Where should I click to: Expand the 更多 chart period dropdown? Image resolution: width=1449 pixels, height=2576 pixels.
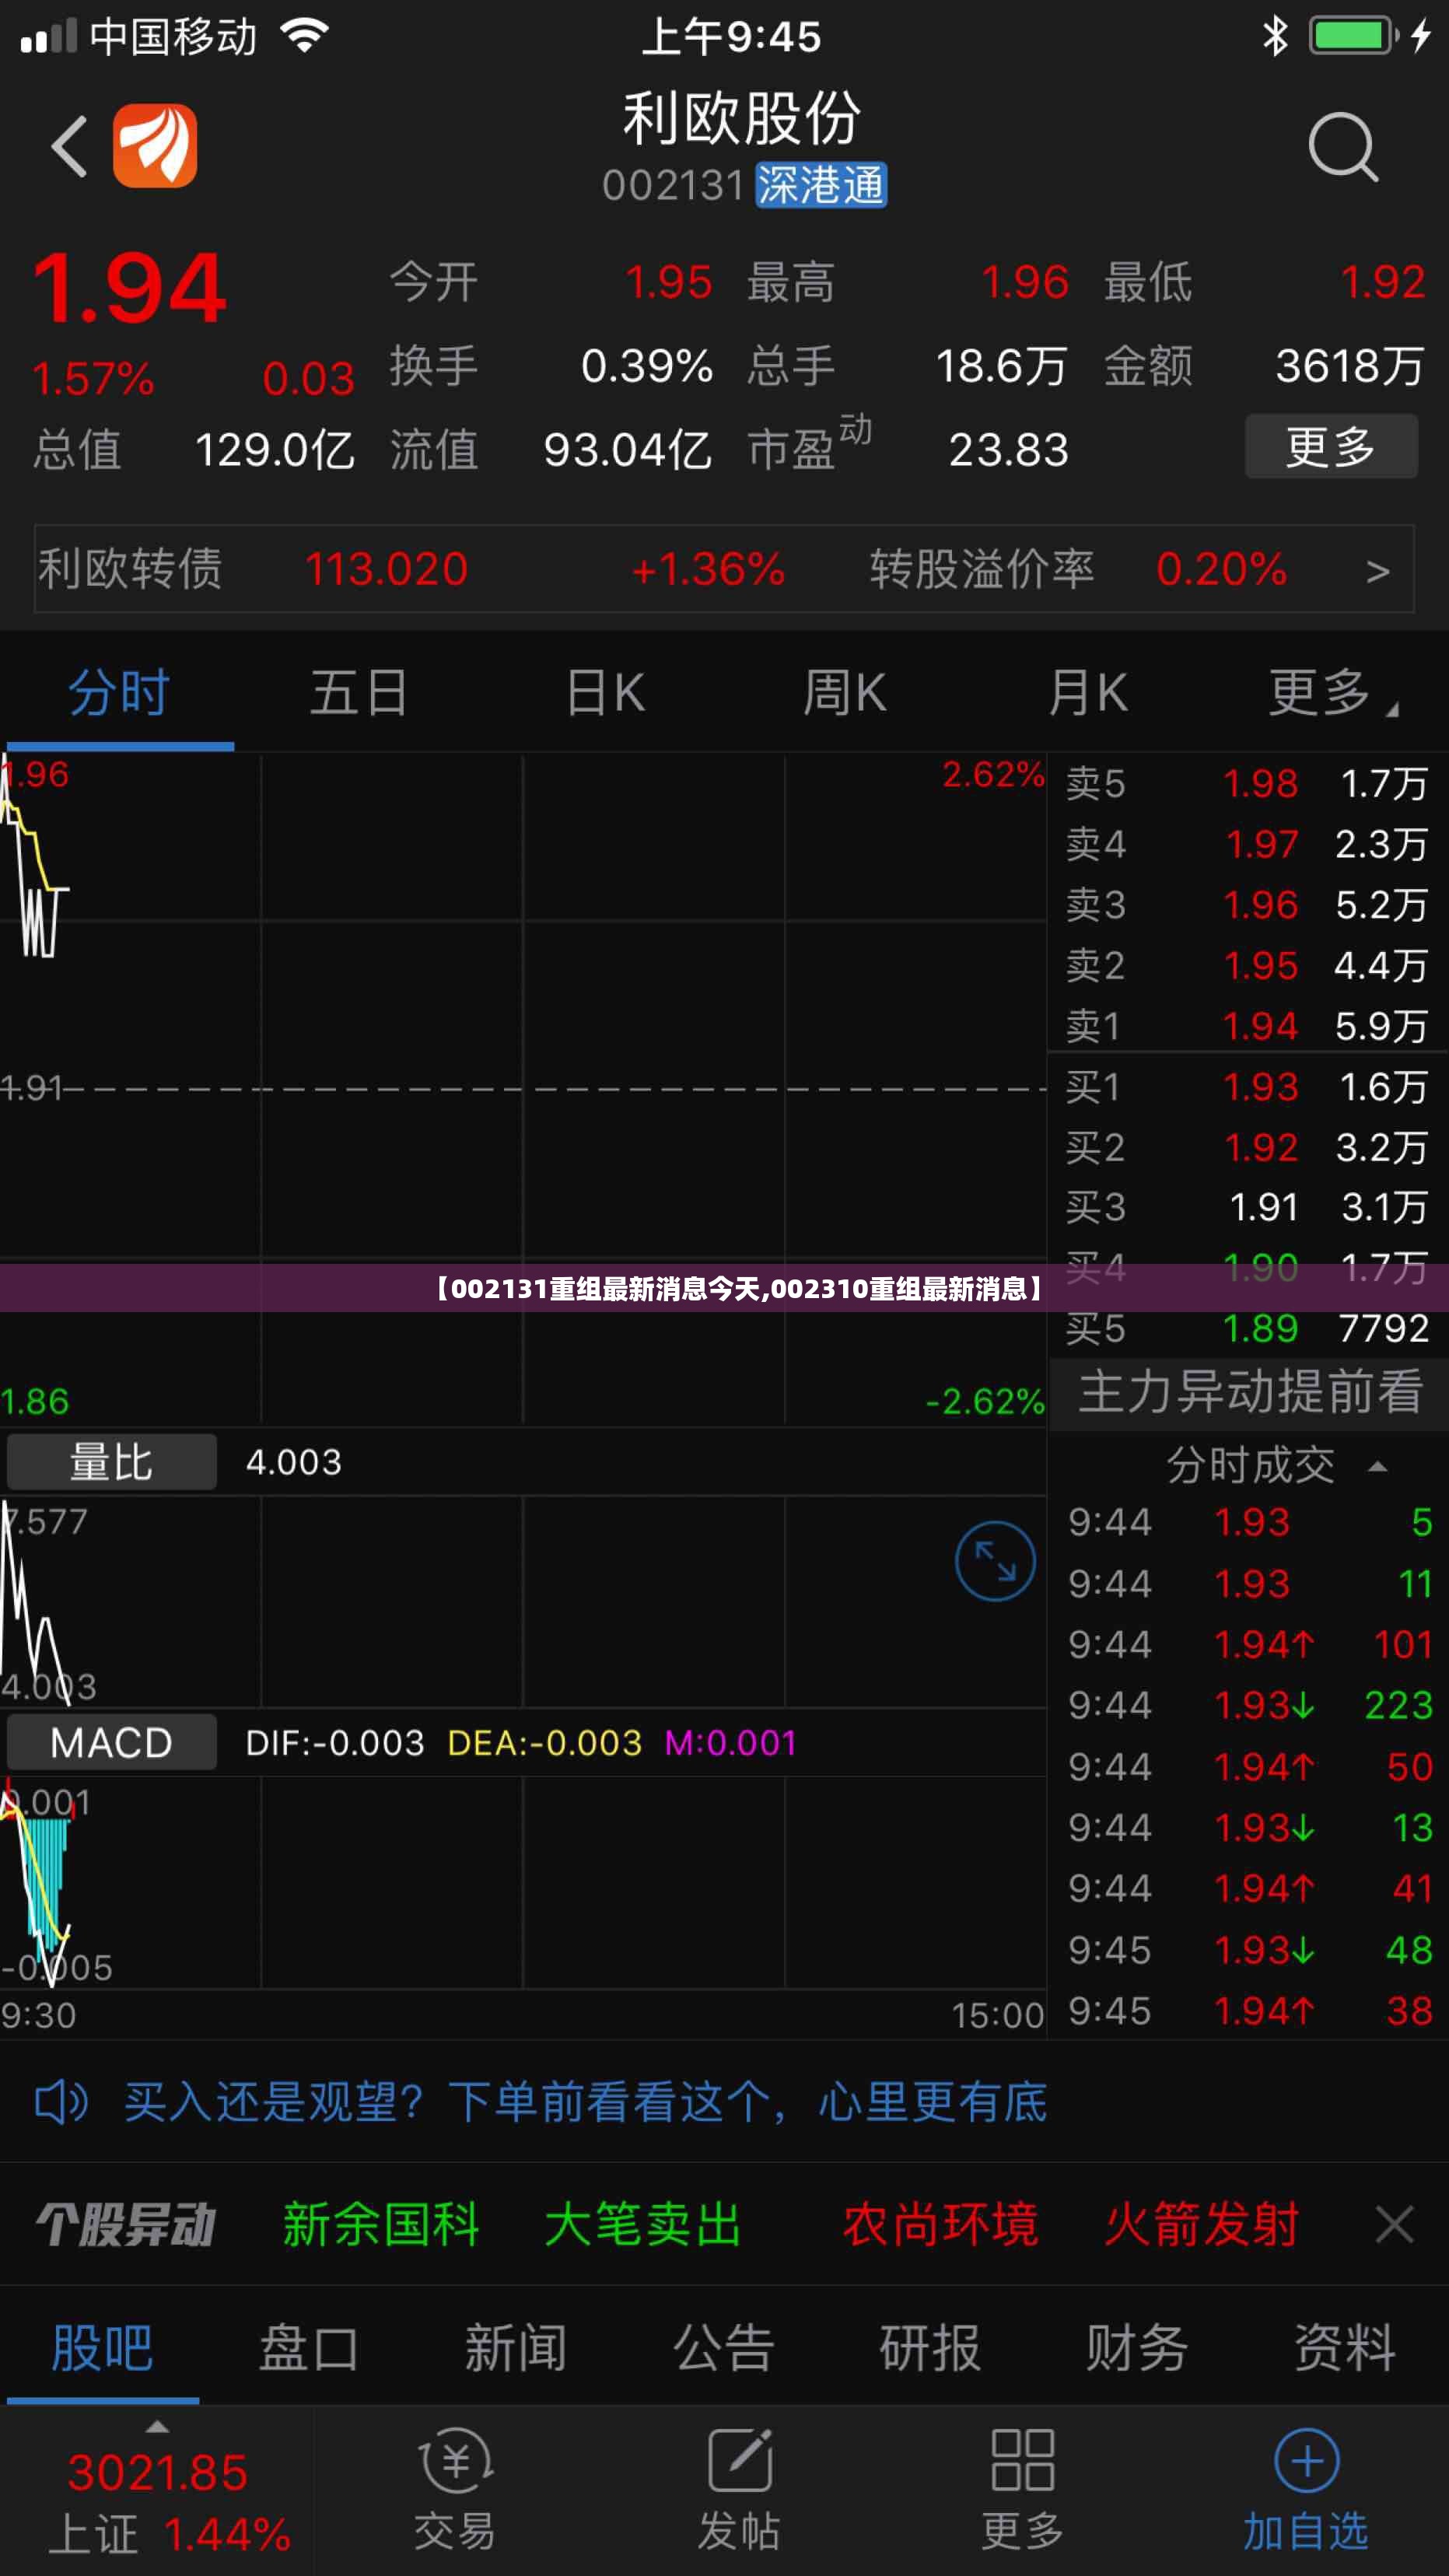1333,693
